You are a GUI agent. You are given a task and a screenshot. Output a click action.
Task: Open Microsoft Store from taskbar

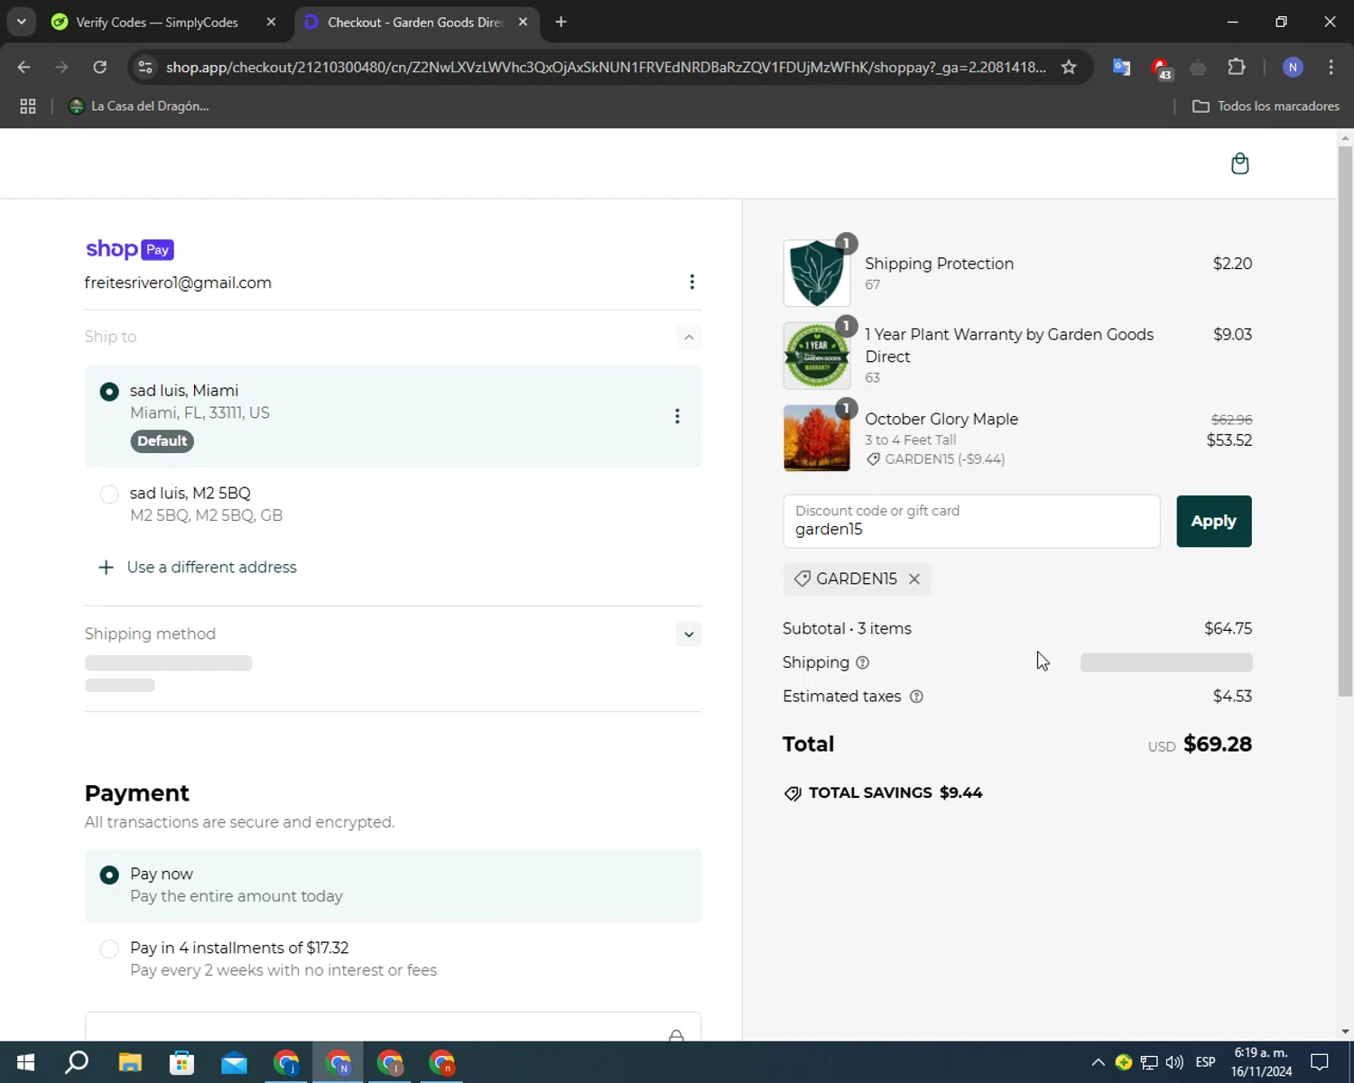tap(181, 1062)
